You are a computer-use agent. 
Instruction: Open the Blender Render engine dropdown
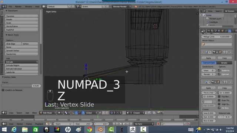click(x=121, y=7)
